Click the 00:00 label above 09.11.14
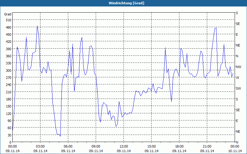The image size is (247, 154). (12, 147)
